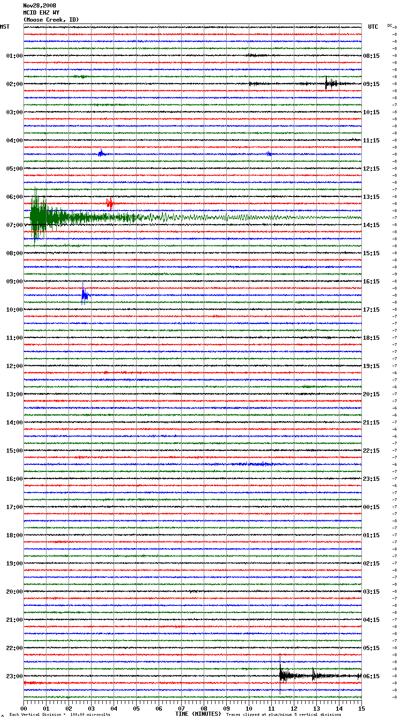Screen dimensions: 399x721
Task: Click the 11:15 UTC time label
Action: (371, 141)
